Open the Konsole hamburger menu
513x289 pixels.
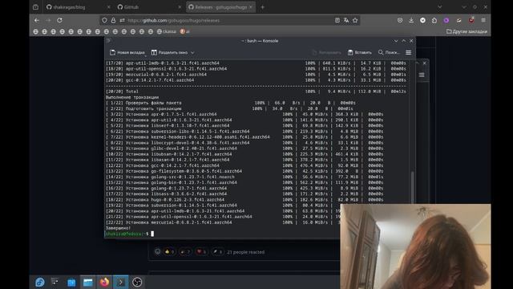tap(408, 52)
